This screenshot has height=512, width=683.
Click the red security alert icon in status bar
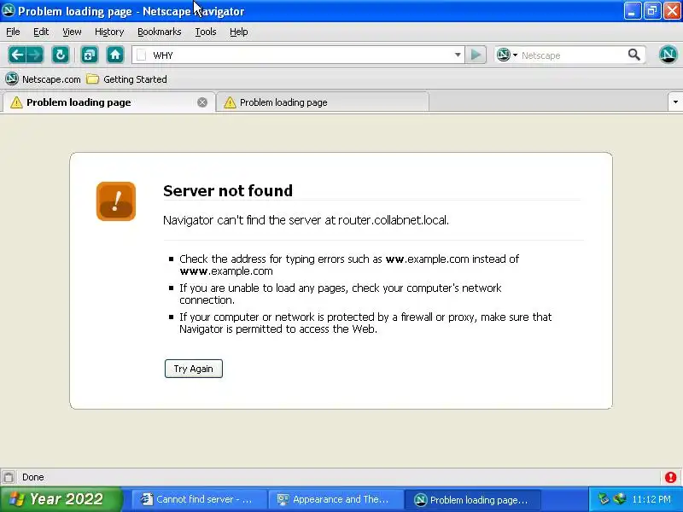coord(670,477)
